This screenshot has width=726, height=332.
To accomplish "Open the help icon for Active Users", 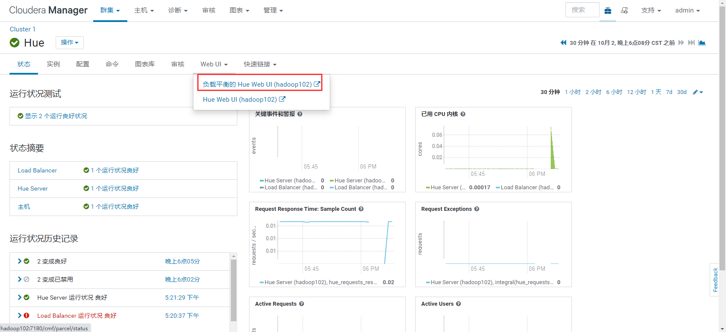I will (x=458, y=304).
